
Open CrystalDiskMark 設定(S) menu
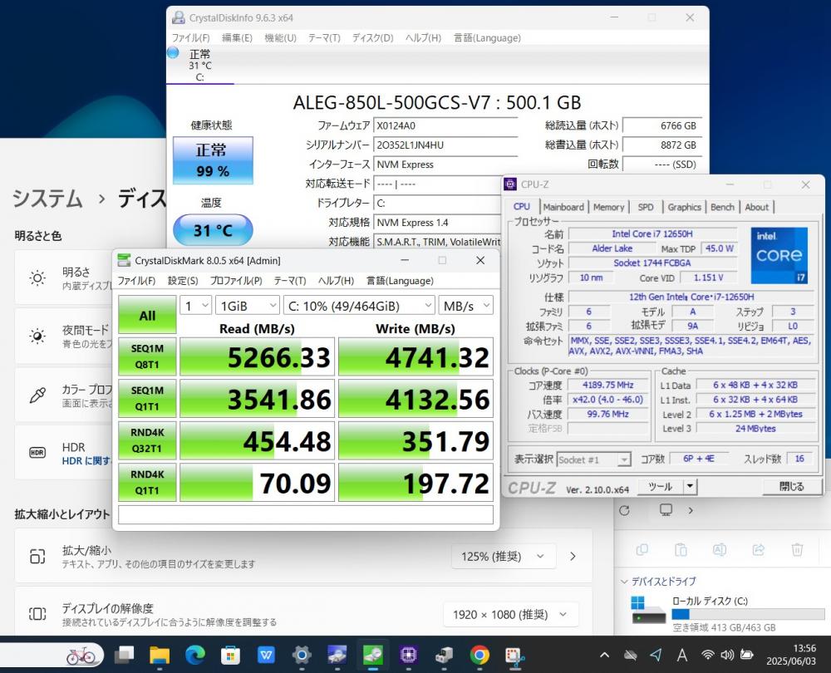[183, 281]
